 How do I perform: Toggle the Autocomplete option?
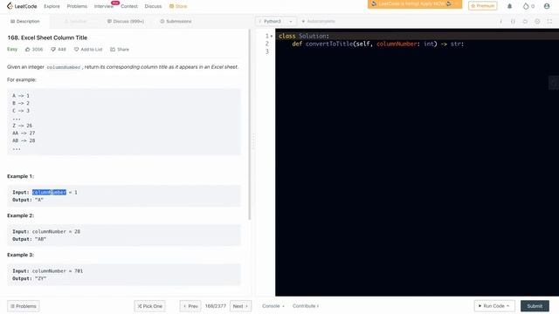coord(318,21)
